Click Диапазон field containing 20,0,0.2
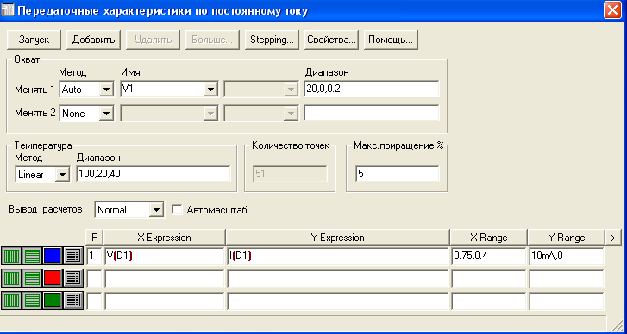627x334 pixels. [x=372, y=89]
